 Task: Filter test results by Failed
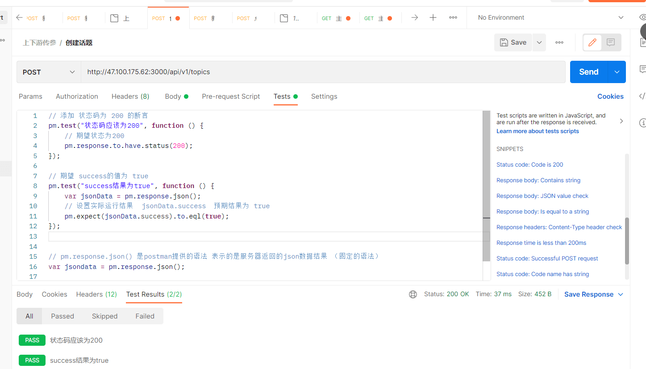point(145,316)
